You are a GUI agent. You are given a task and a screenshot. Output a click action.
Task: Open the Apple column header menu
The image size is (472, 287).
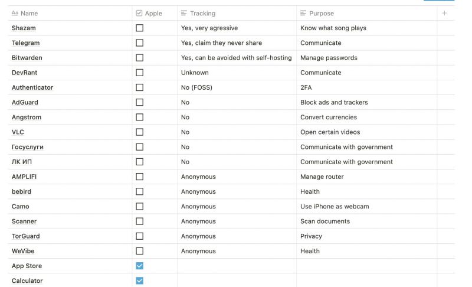pyautogui.click(x=153, y=13)
